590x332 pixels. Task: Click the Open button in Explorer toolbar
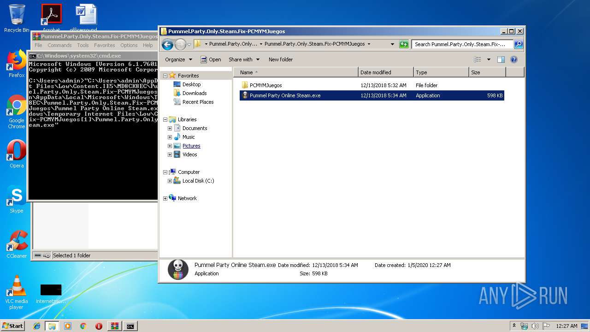pos(211,59)
